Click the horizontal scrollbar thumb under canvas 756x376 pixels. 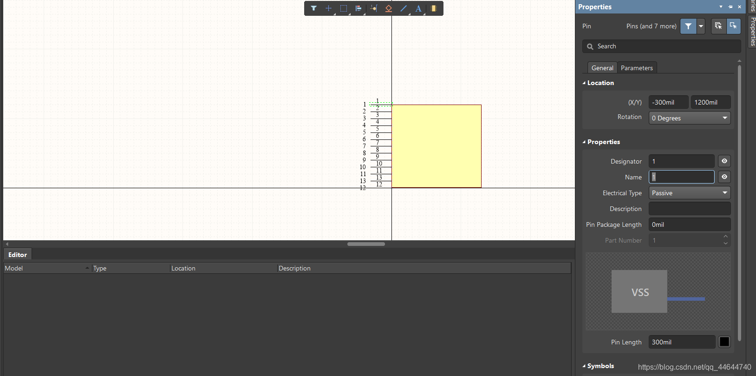[366, 244]
